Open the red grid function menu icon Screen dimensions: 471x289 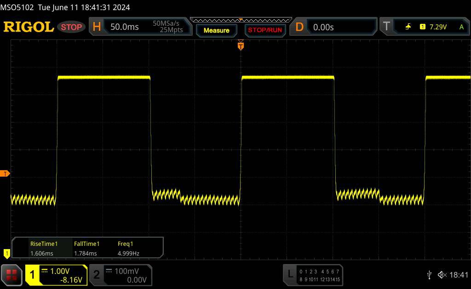coord(12,275)
